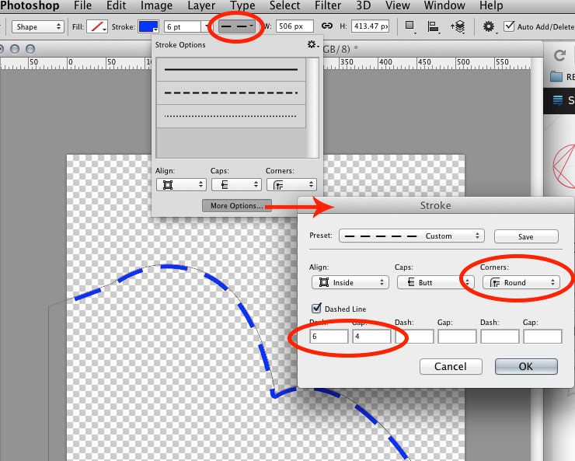Open the File menu
Image resolution: width=575 pixels, height=461 pixels.
pos(82,5)
